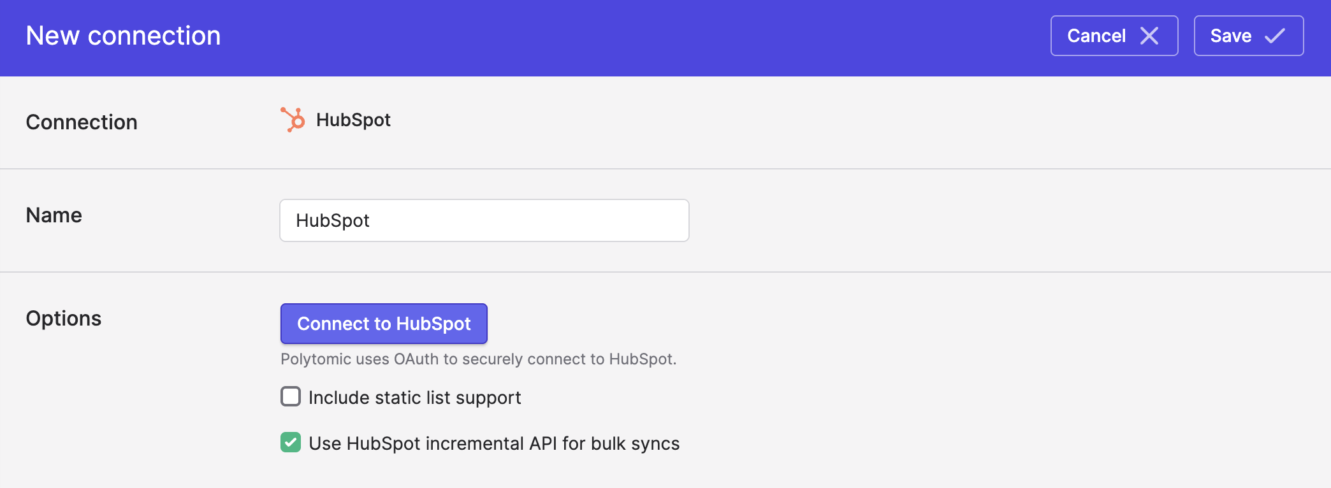Click the X icon in Cancel button
The width and height of the screenshot is (1331, 488).
pos(1149,36)
